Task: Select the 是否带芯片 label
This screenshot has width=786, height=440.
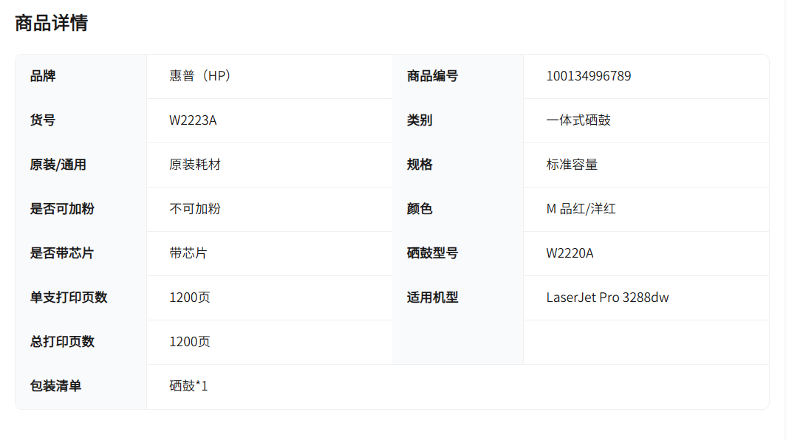Action: (x=62, y=253)
